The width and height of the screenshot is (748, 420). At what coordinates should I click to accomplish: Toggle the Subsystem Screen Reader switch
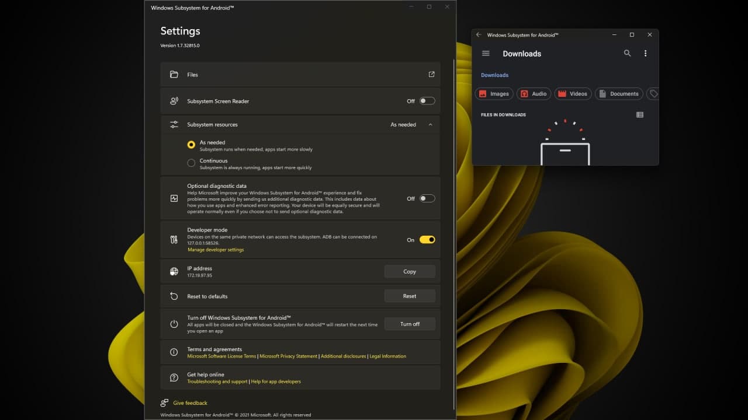[427, 100]
